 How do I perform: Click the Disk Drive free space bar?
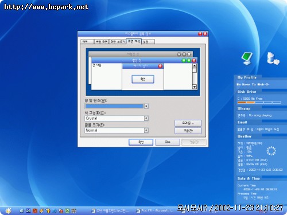click(x=259, y=103)
